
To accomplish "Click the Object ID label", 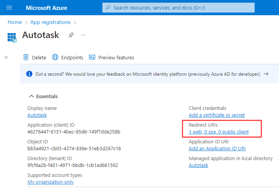I will [x=38, y=142].
